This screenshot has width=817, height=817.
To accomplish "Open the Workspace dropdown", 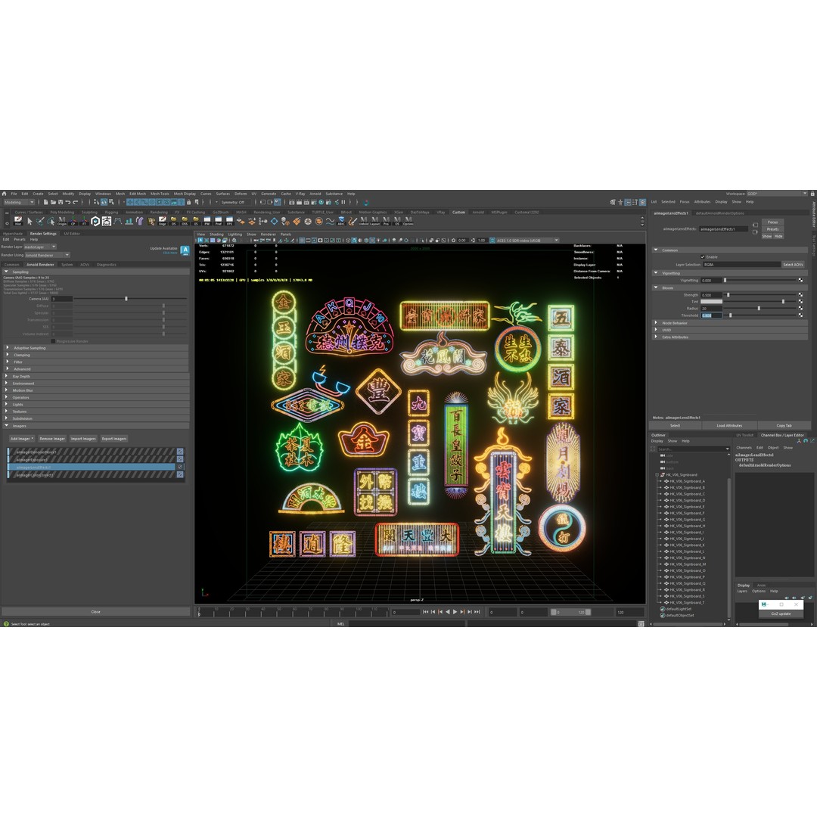I will point(776,194).
